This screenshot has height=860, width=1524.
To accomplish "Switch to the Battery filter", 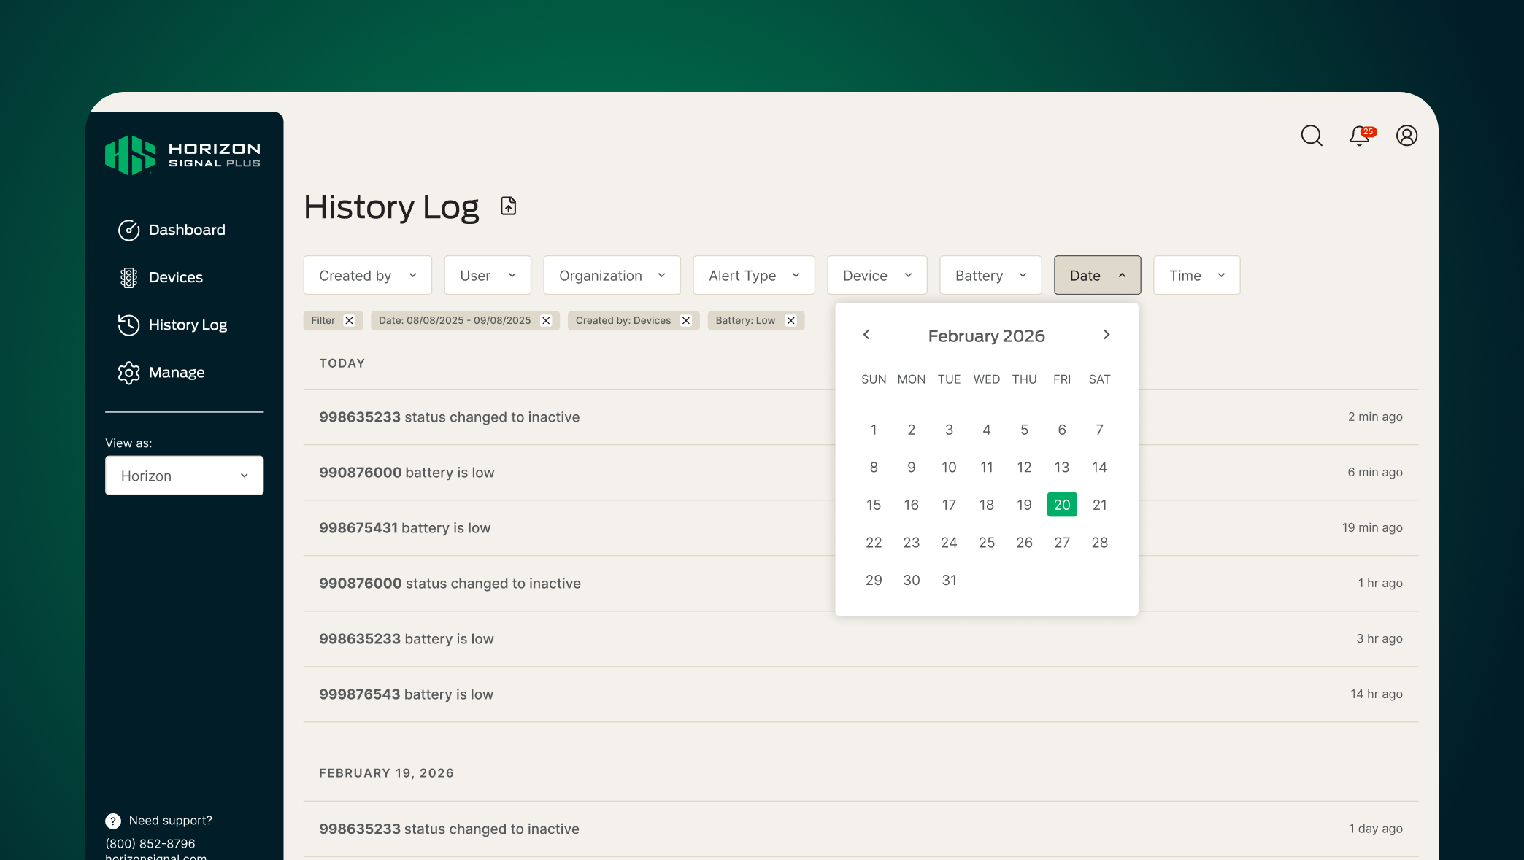I will point(990,275).
